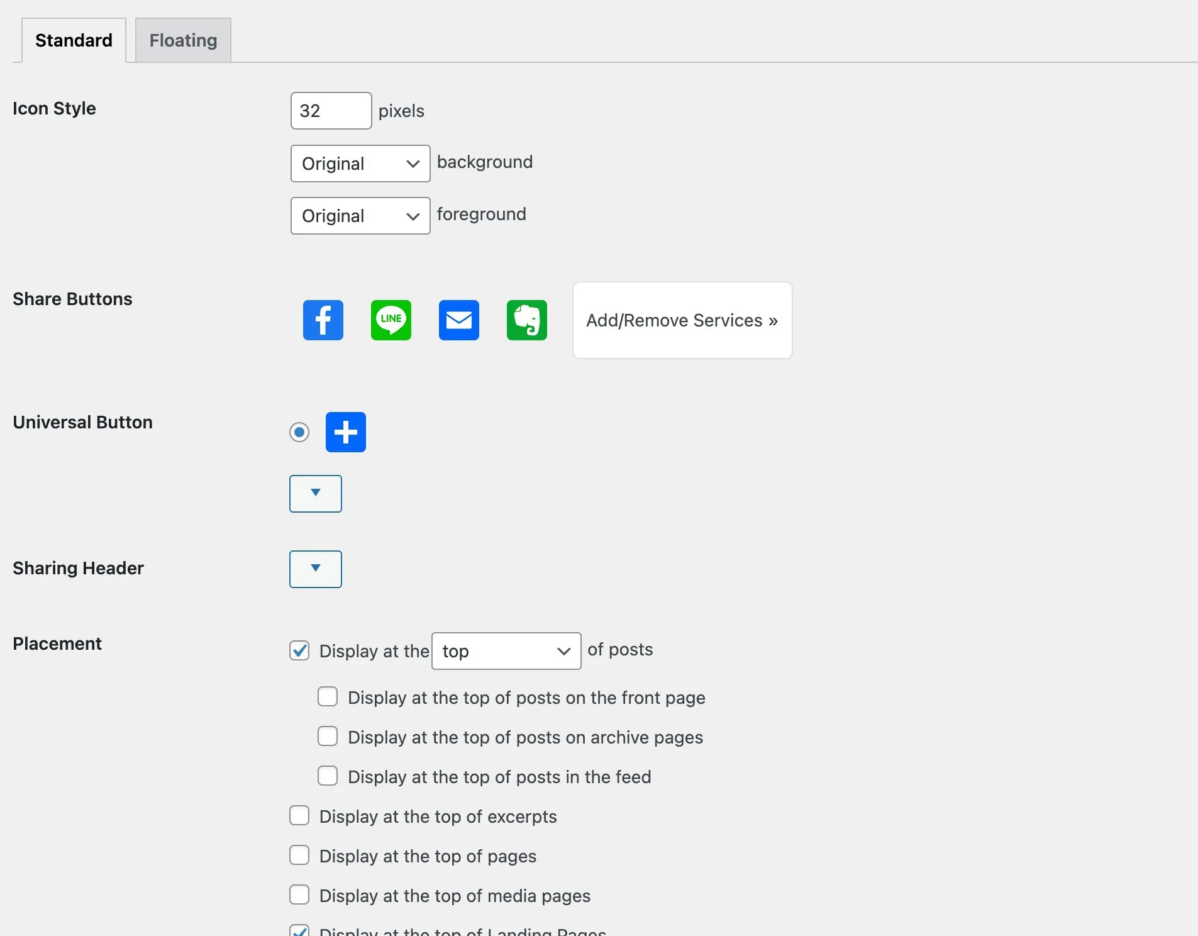Enable display on archive pages
The height and width of the screenshot is (936, 1198).
click(328, 737)
